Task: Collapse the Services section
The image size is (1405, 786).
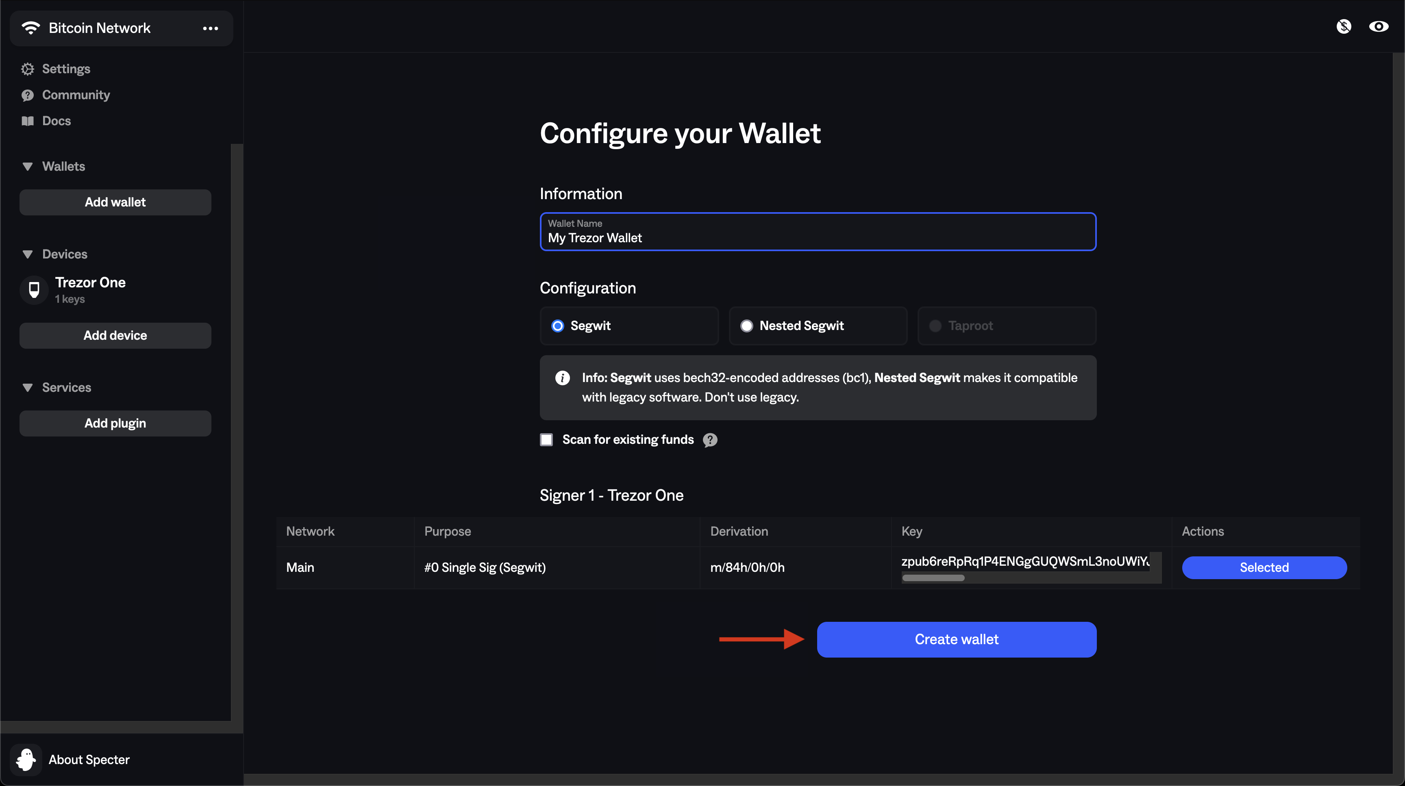Action: pyautogui.click(x=27, y=388)
